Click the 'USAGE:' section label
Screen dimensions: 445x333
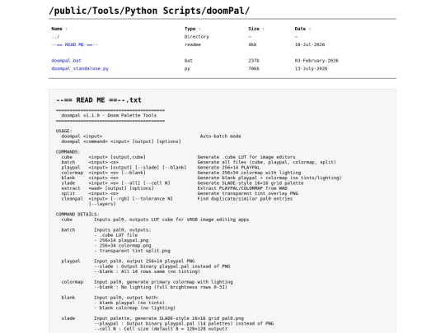pyautogui.click(x=64, y=131)
